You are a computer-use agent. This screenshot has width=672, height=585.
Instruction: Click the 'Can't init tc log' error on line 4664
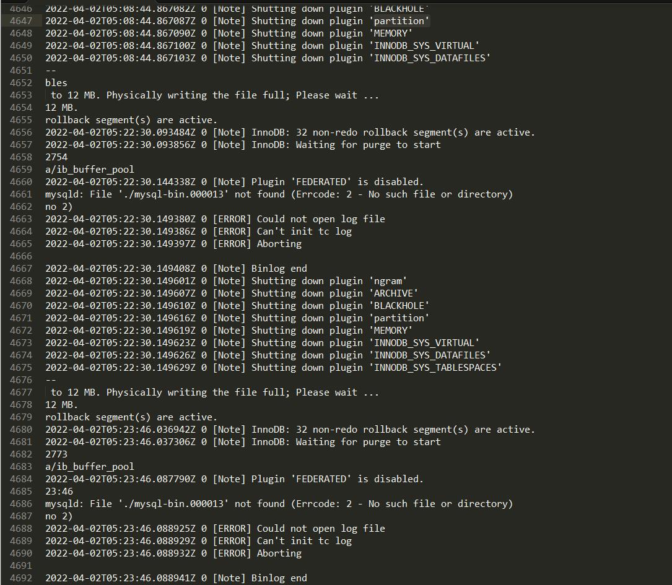[304, 232]
